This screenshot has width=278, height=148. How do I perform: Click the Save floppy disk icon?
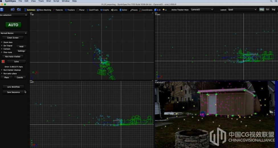click(x=2, y=10)
